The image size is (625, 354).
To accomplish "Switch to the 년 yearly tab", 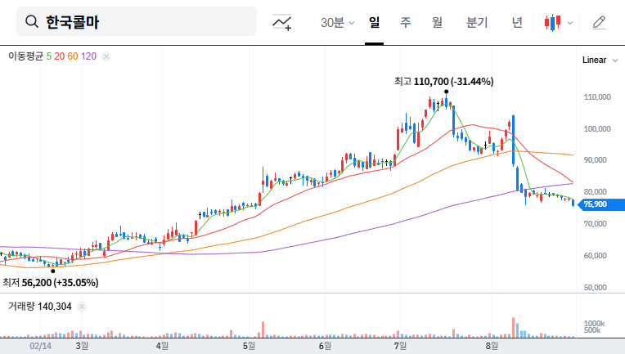I will [517, 22].
